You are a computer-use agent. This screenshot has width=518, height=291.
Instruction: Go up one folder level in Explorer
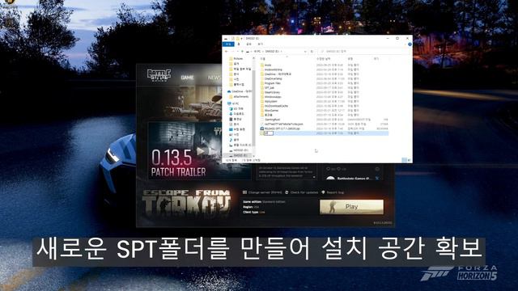click(242, 52)
